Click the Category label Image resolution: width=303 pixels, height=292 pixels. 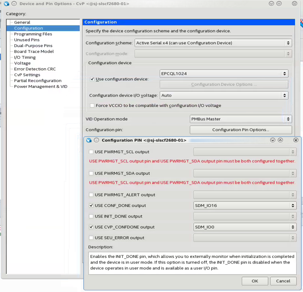point(16,14)
